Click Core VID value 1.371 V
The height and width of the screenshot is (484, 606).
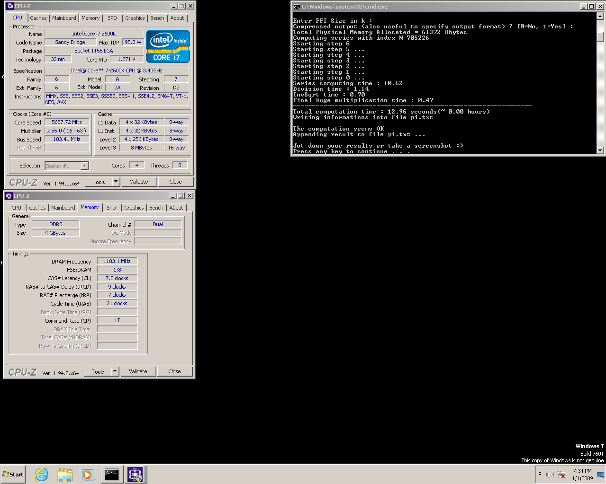(127, 59)
